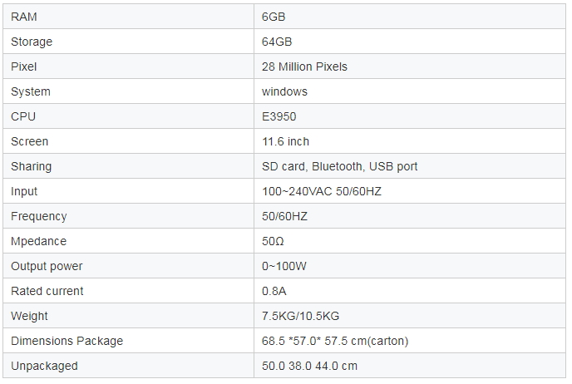The height and width of the screenshot is (384, 572).
Task: Click the Output power label
Action: [x=47, y=266]
